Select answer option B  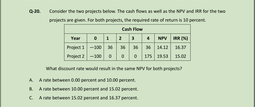84,89
